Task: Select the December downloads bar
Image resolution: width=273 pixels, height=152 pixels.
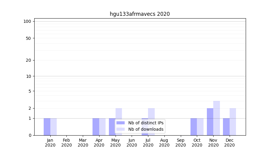Action: [233, 122]
